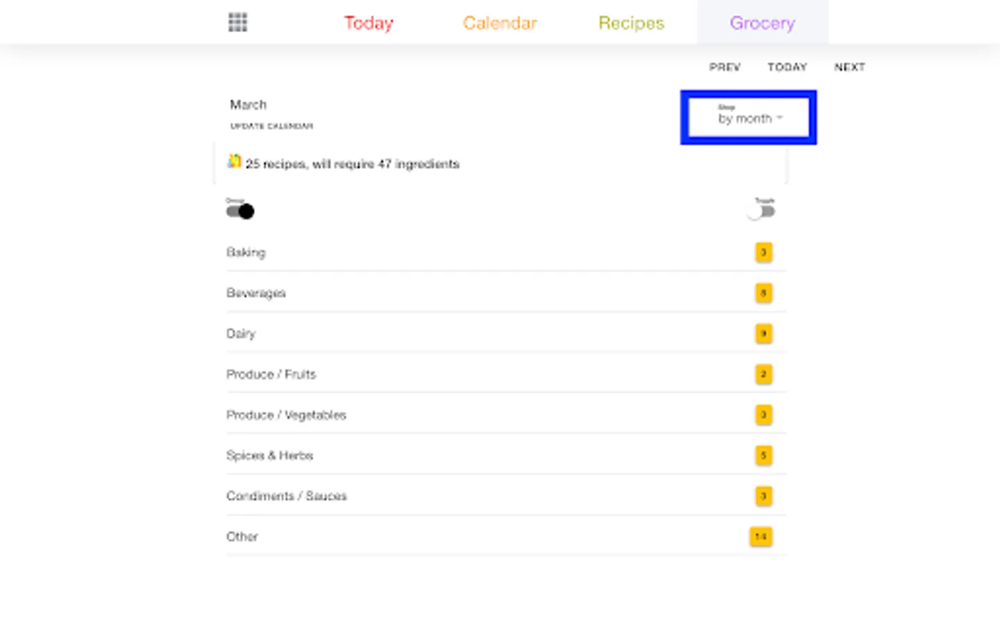Open the apps grid menu icon
This screenshot has height=625, width=1000.
tap(237, 22)
